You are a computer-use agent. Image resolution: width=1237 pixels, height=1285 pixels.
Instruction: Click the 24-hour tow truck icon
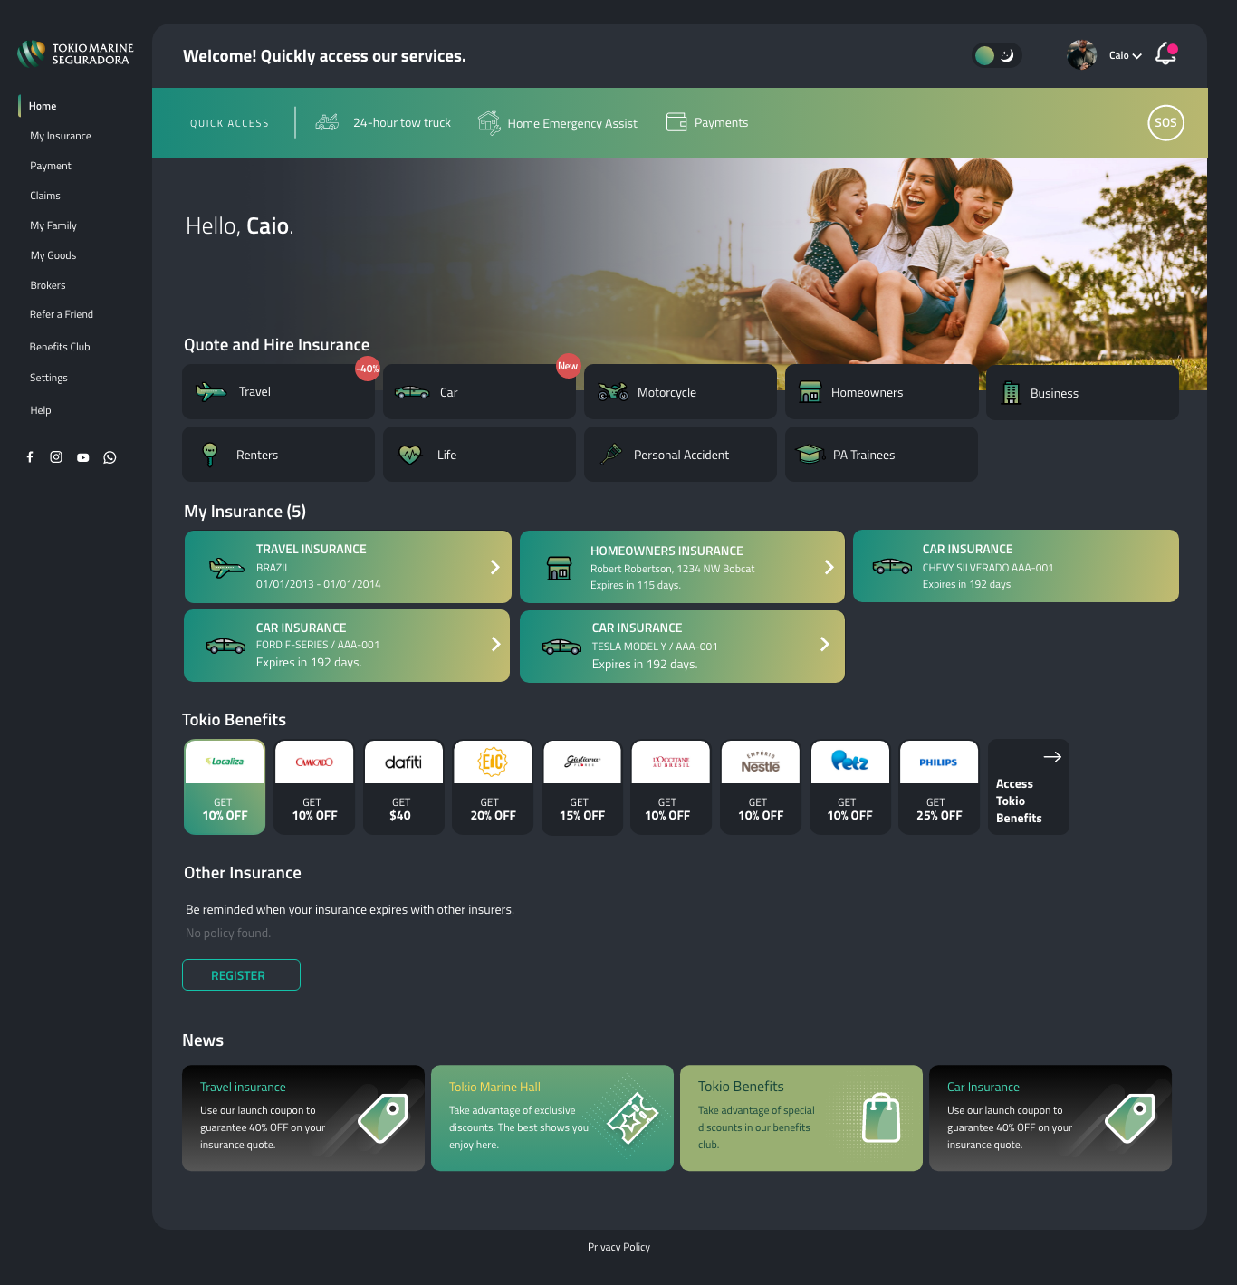click(327, 122)
